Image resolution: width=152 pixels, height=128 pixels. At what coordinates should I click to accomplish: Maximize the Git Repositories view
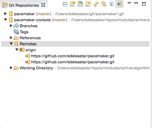point(144,4)
